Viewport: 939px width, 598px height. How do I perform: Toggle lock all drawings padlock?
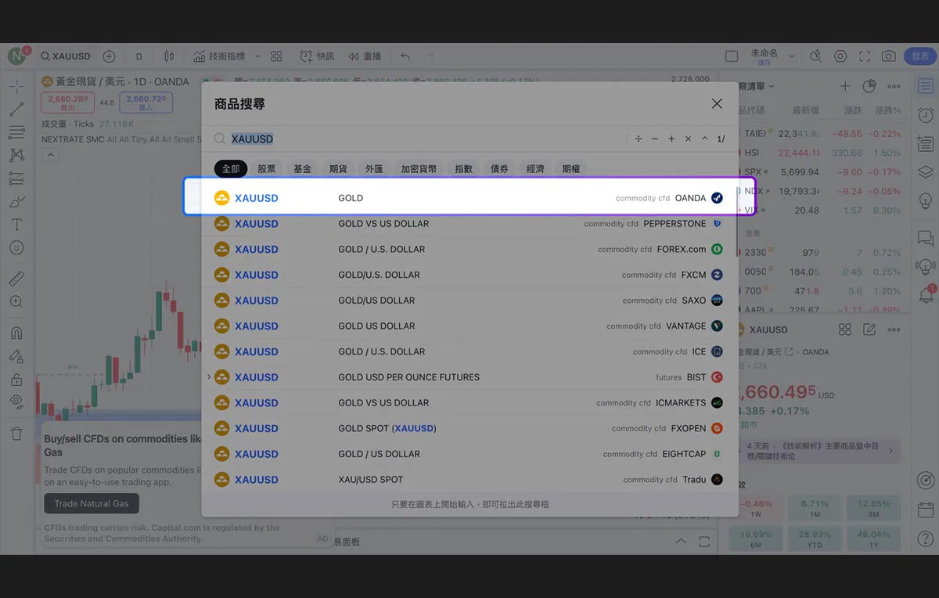(x=16, y=380)
